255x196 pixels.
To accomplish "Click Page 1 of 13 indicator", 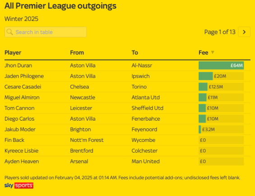I will click(x=220, y=32).
